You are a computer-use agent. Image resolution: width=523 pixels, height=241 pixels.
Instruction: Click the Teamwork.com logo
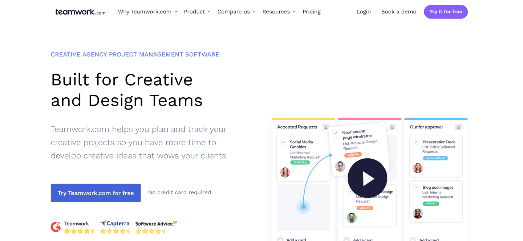[x=80, y=11]
